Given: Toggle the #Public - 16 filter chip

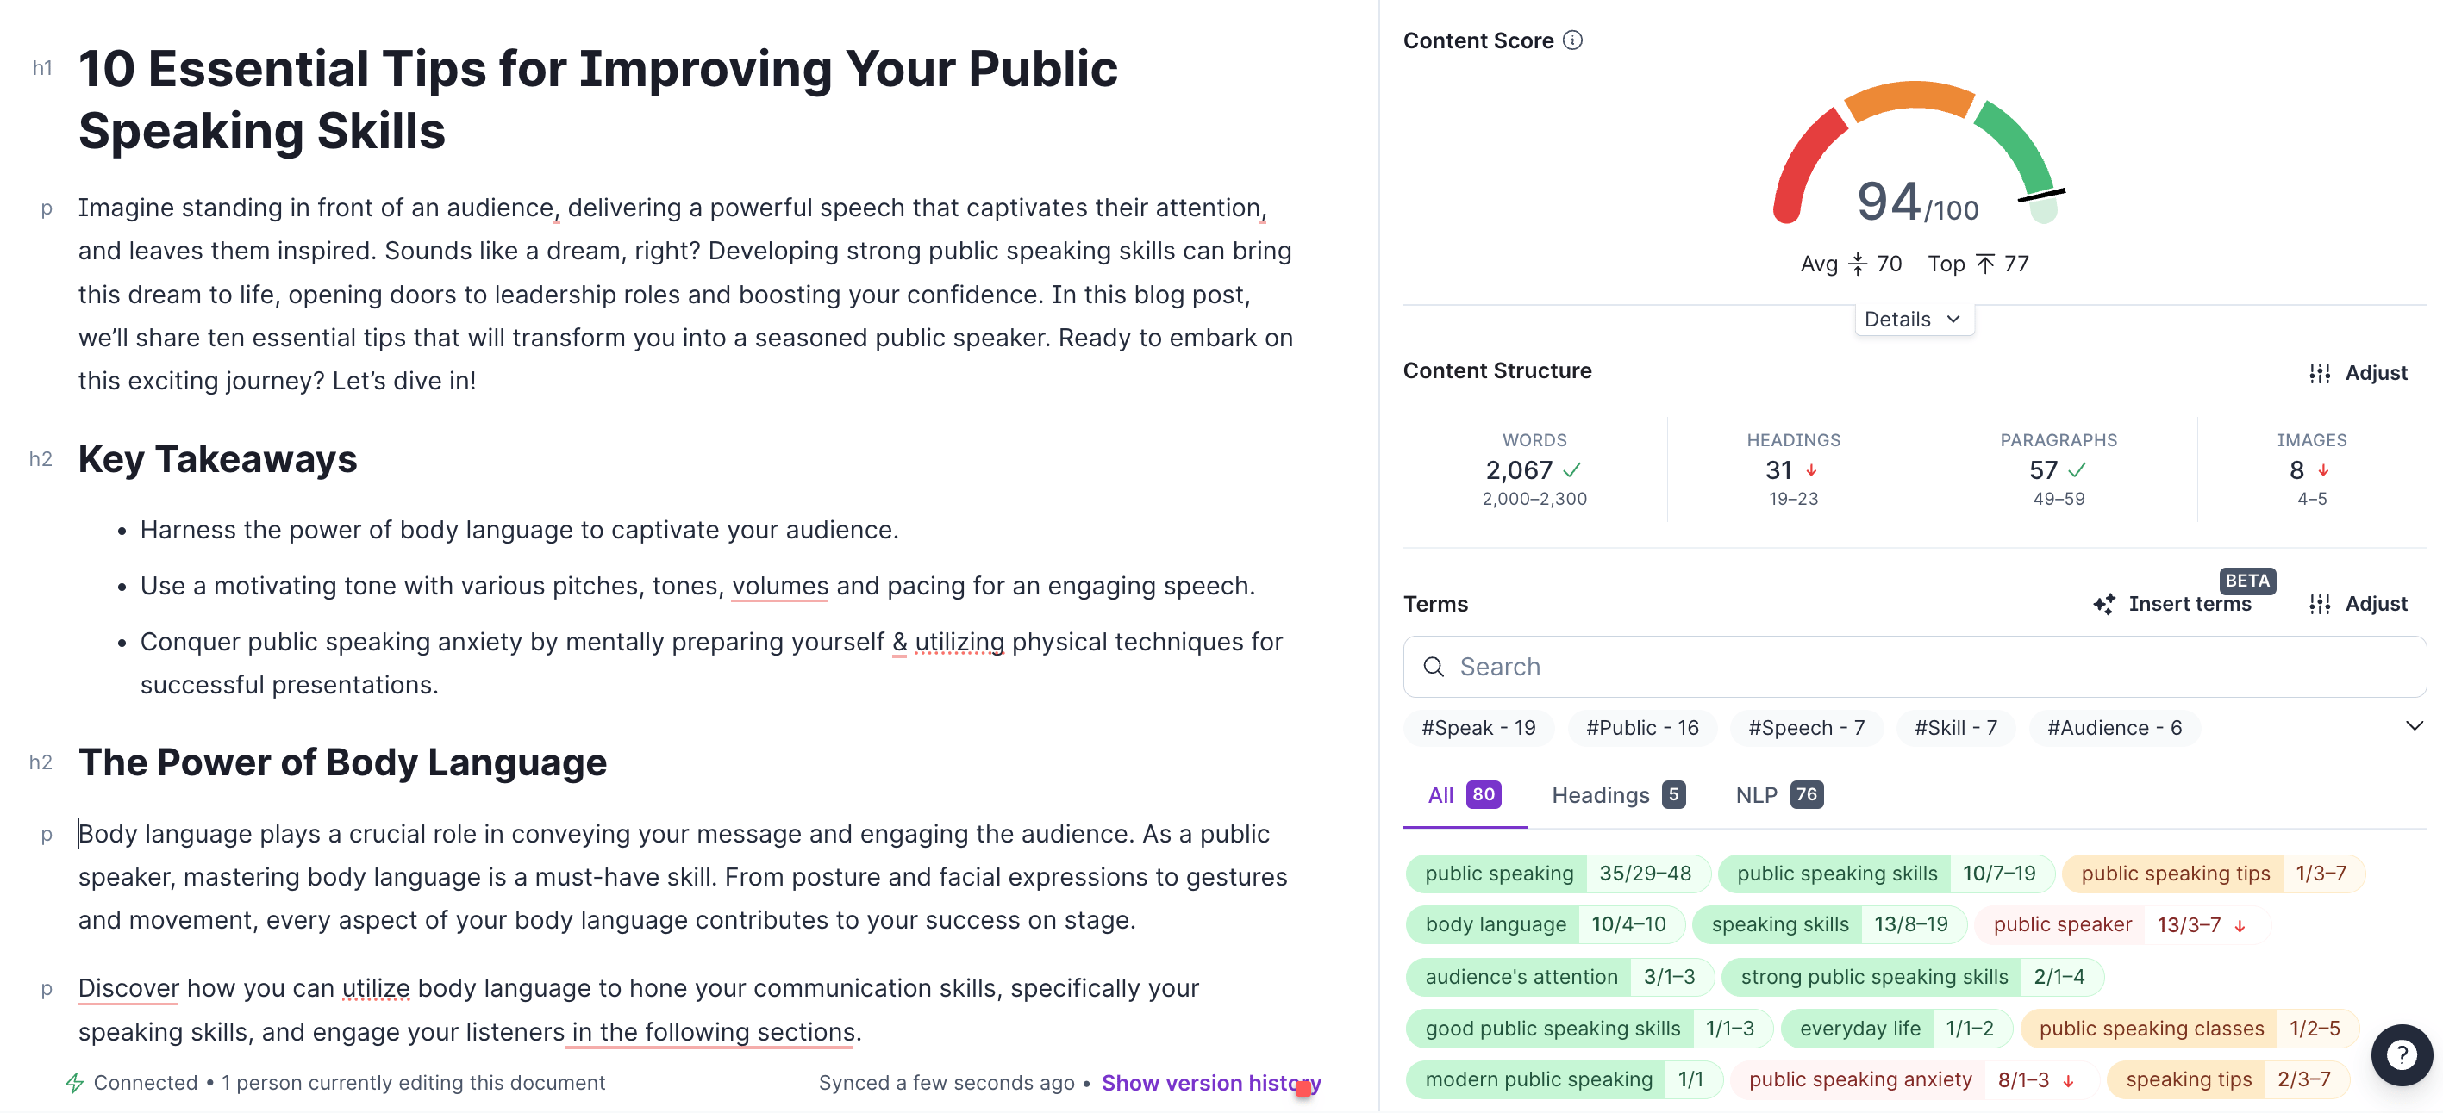Looking at the screenshot, I should click(x=1641, y=727).
